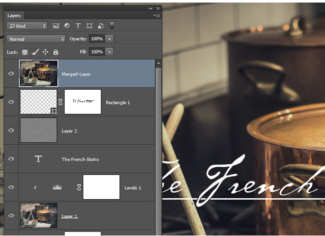Viewport: 325px width, 236px height.
Task: Toggle layer filtering on/off switch
Action: [112, 25]
